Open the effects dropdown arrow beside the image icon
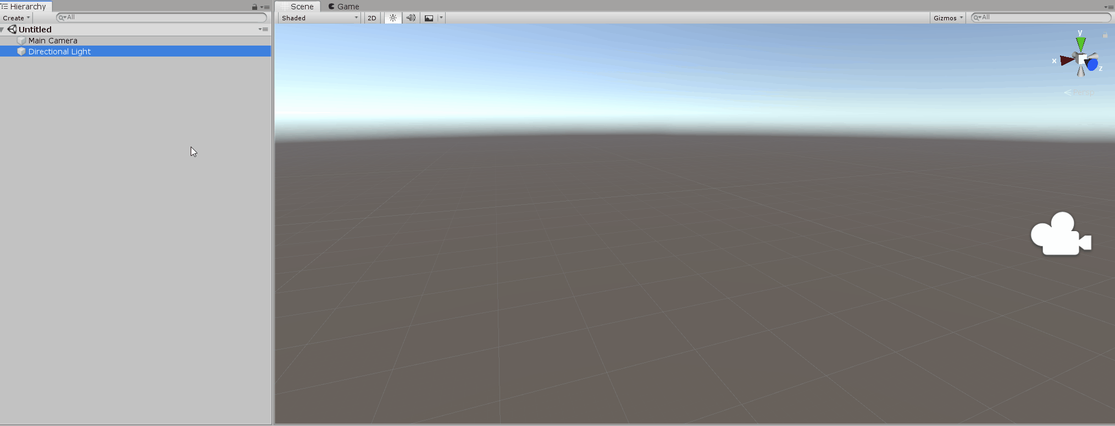Viewport: 1115px width, 426px height. coord(441,18)
